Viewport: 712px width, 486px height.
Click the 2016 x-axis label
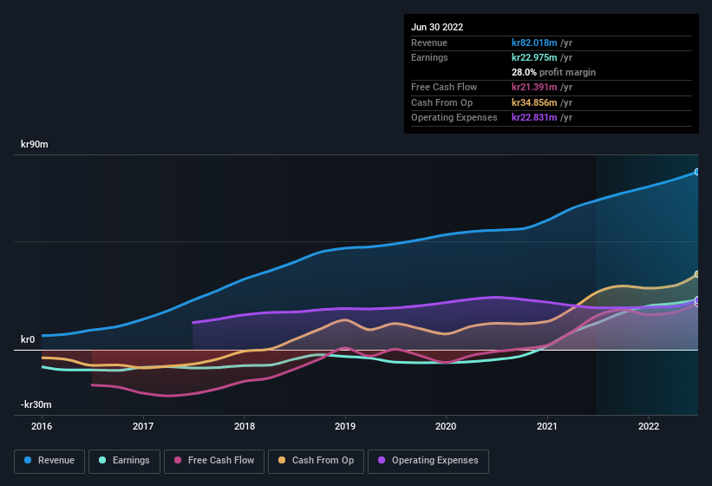42,426
